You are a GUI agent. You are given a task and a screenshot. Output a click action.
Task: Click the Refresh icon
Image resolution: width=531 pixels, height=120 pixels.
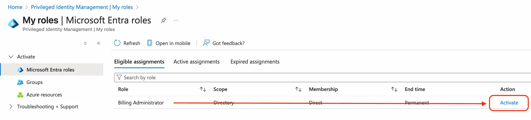tap(117, 43)
